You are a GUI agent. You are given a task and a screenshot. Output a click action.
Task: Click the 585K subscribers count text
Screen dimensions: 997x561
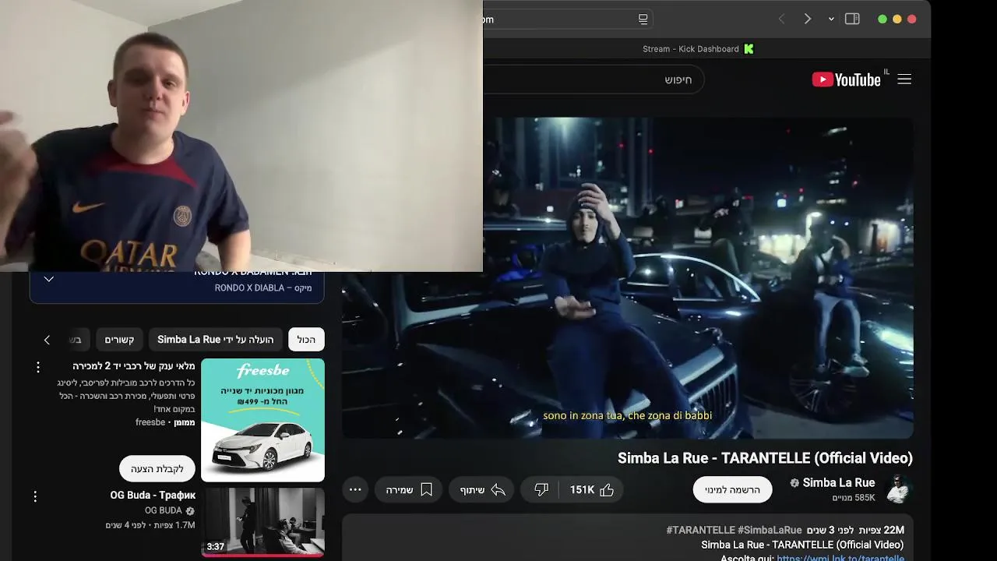click(x=854, y=498)
